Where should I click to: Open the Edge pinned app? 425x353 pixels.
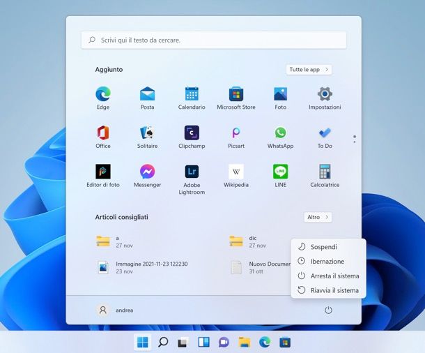(x=103, y=98)
